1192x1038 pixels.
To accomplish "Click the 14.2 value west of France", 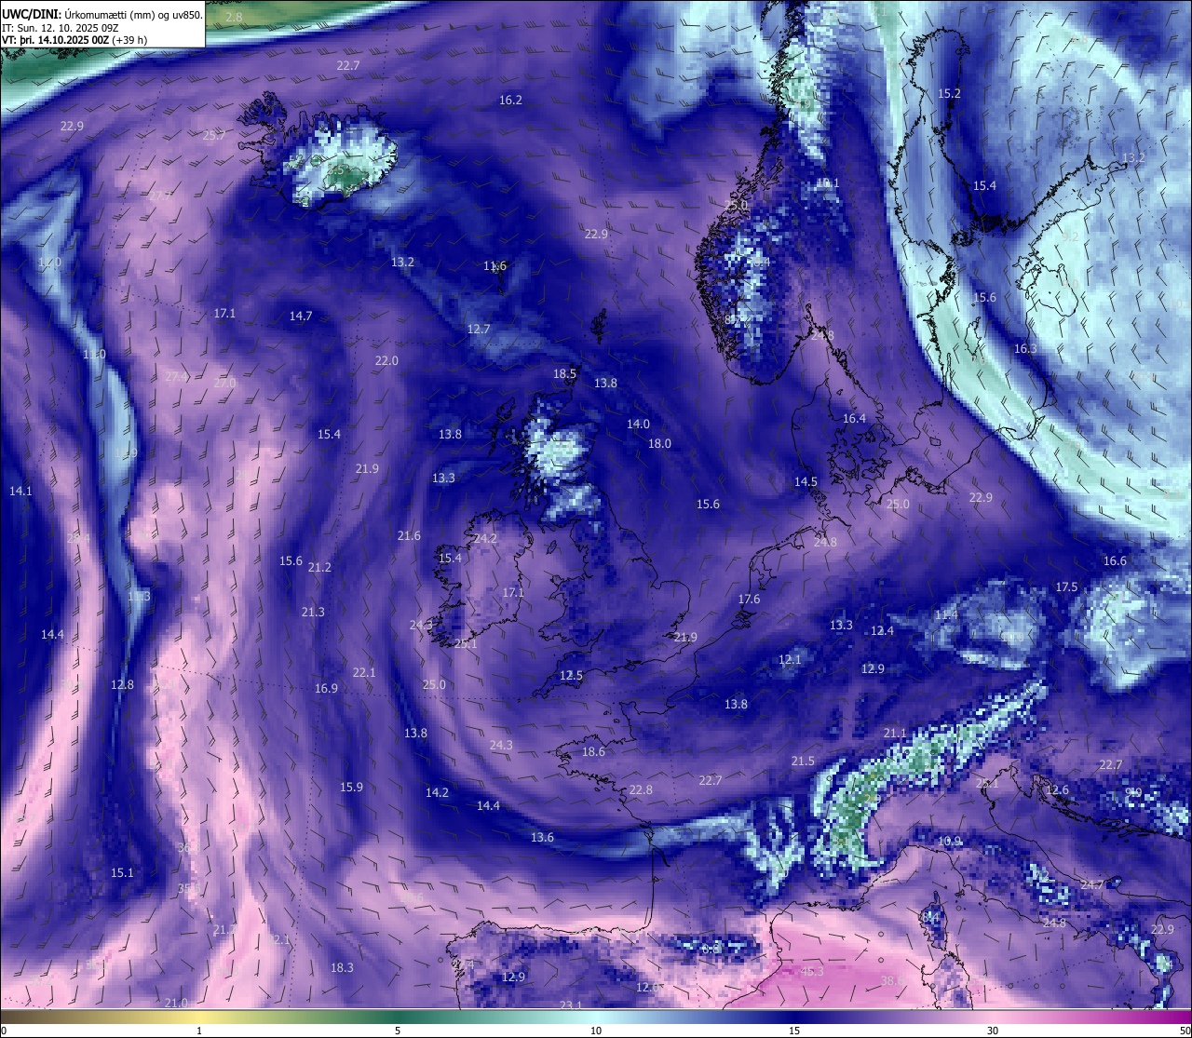I will [437, 793].
